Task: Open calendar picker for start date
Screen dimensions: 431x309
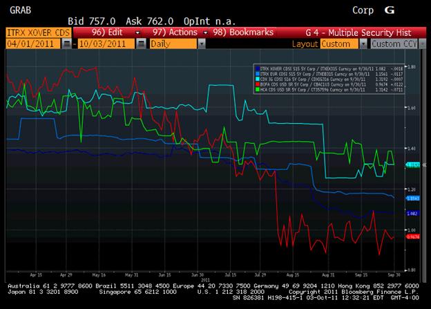Action: (66, 44)
